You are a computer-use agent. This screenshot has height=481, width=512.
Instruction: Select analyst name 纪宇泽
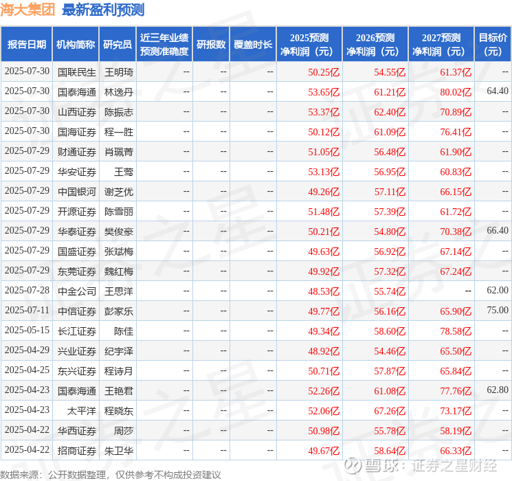[119, 351]
